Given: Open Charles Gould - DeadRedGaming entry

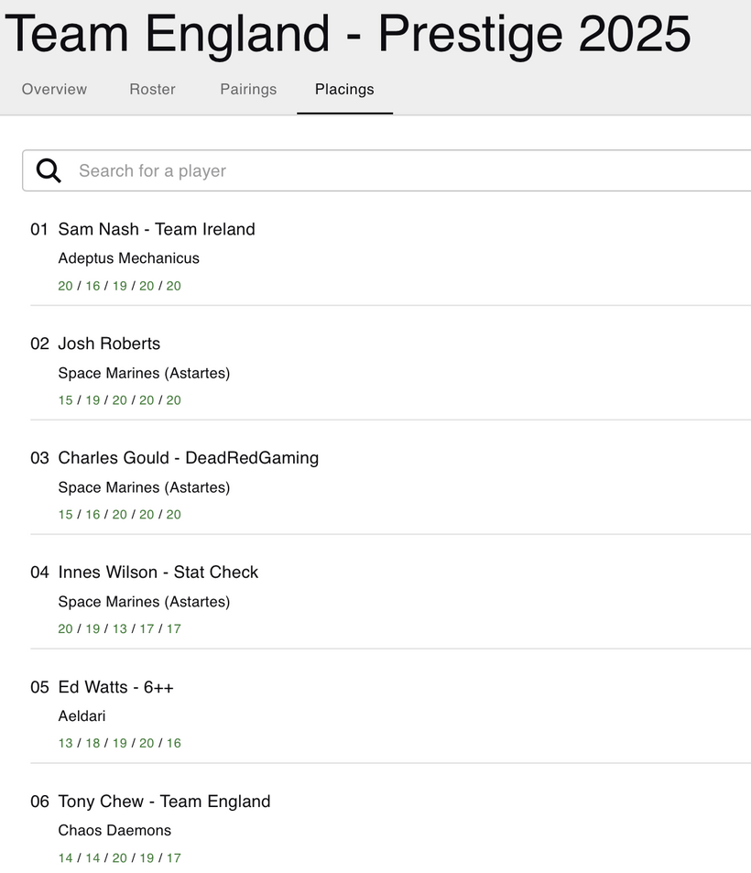Looking at the screenshot, I should pos(189,458).
